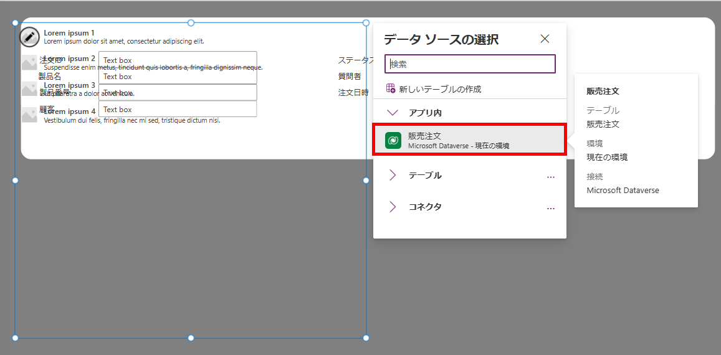Click the テーブル section label
This screenshot has width=721, height=355.
click(426, 175)
